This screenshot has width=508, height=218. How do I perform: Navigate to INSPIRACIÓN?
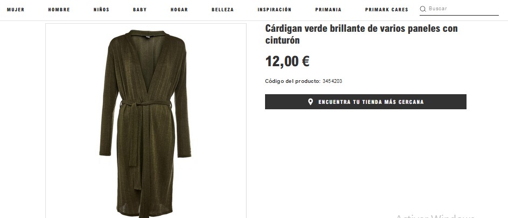tap(274, 10)
